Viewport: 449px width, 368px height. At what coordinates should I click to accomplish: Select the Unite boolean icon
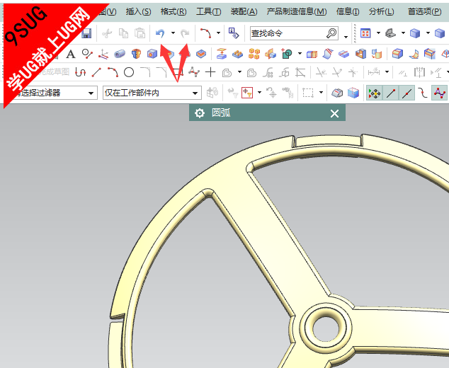287,54
